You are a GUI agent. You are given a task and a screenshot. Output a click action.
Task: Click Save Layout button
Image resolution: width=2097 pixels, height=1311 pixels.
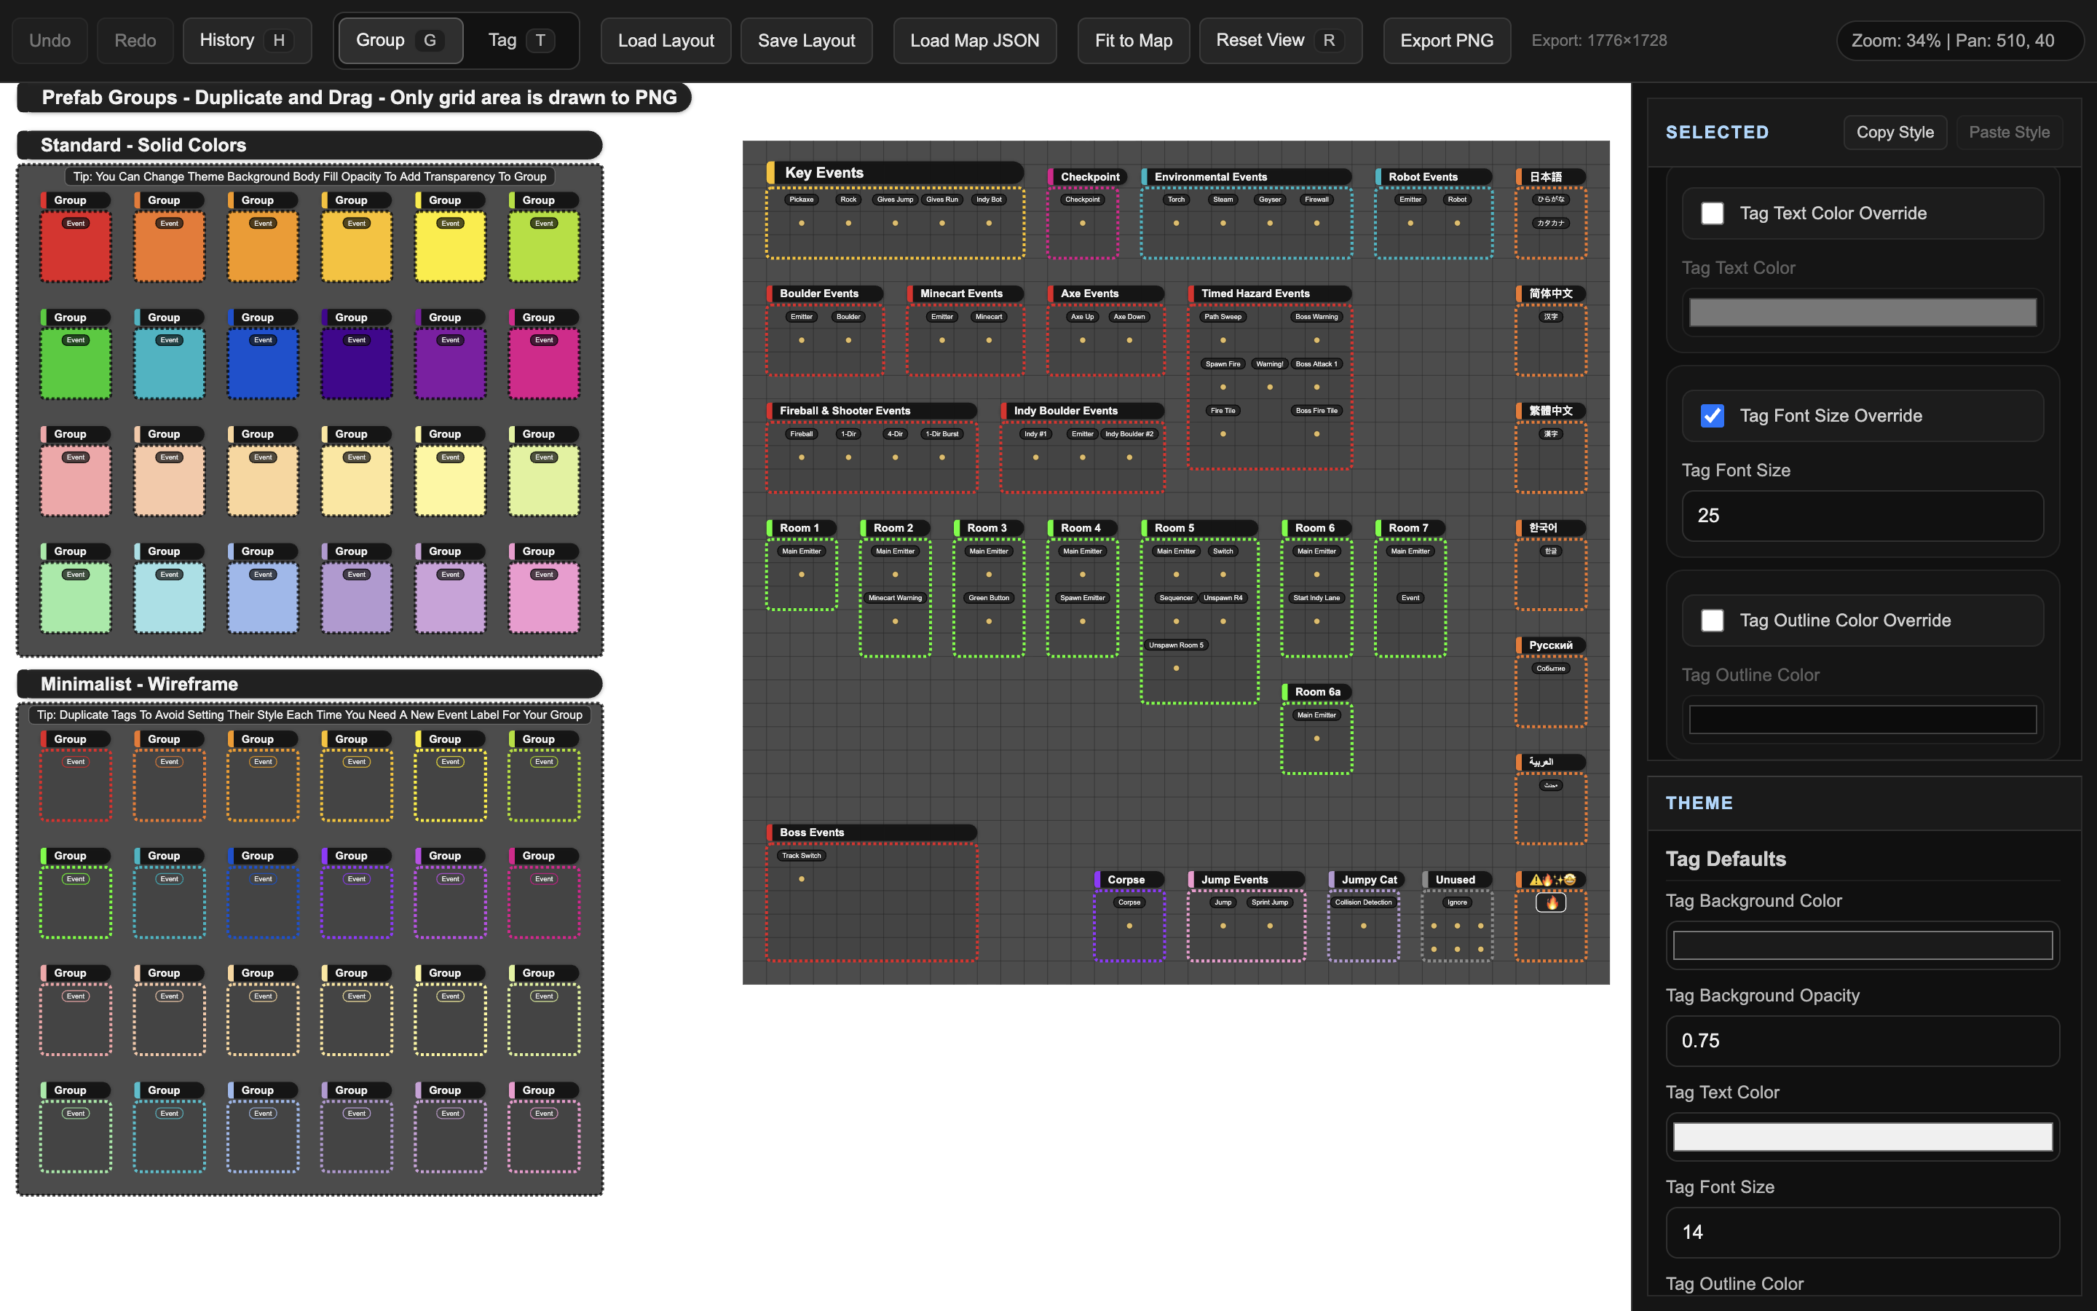point(805,41)
